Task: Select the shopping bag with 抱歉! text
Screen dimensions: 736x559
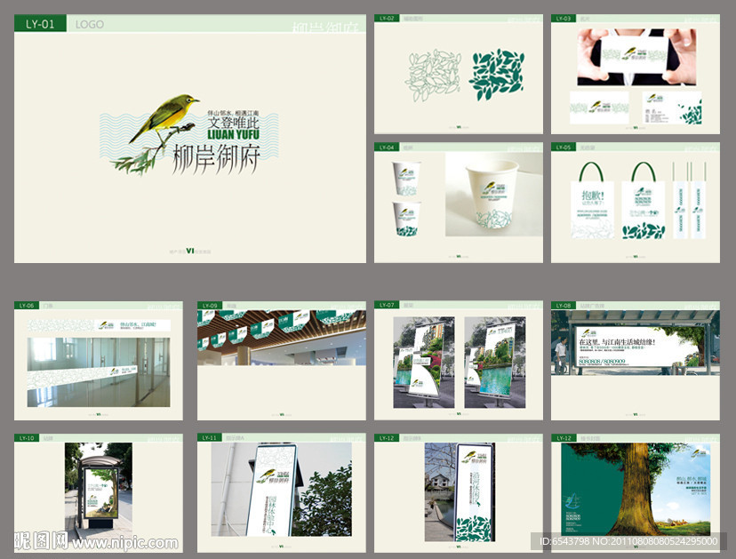Action: point(592,201)
